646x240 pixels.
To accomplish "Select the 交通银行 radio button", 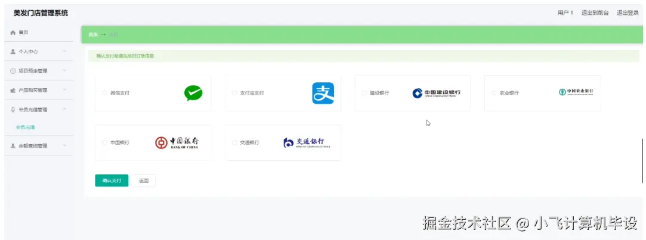I will [234, 142].
